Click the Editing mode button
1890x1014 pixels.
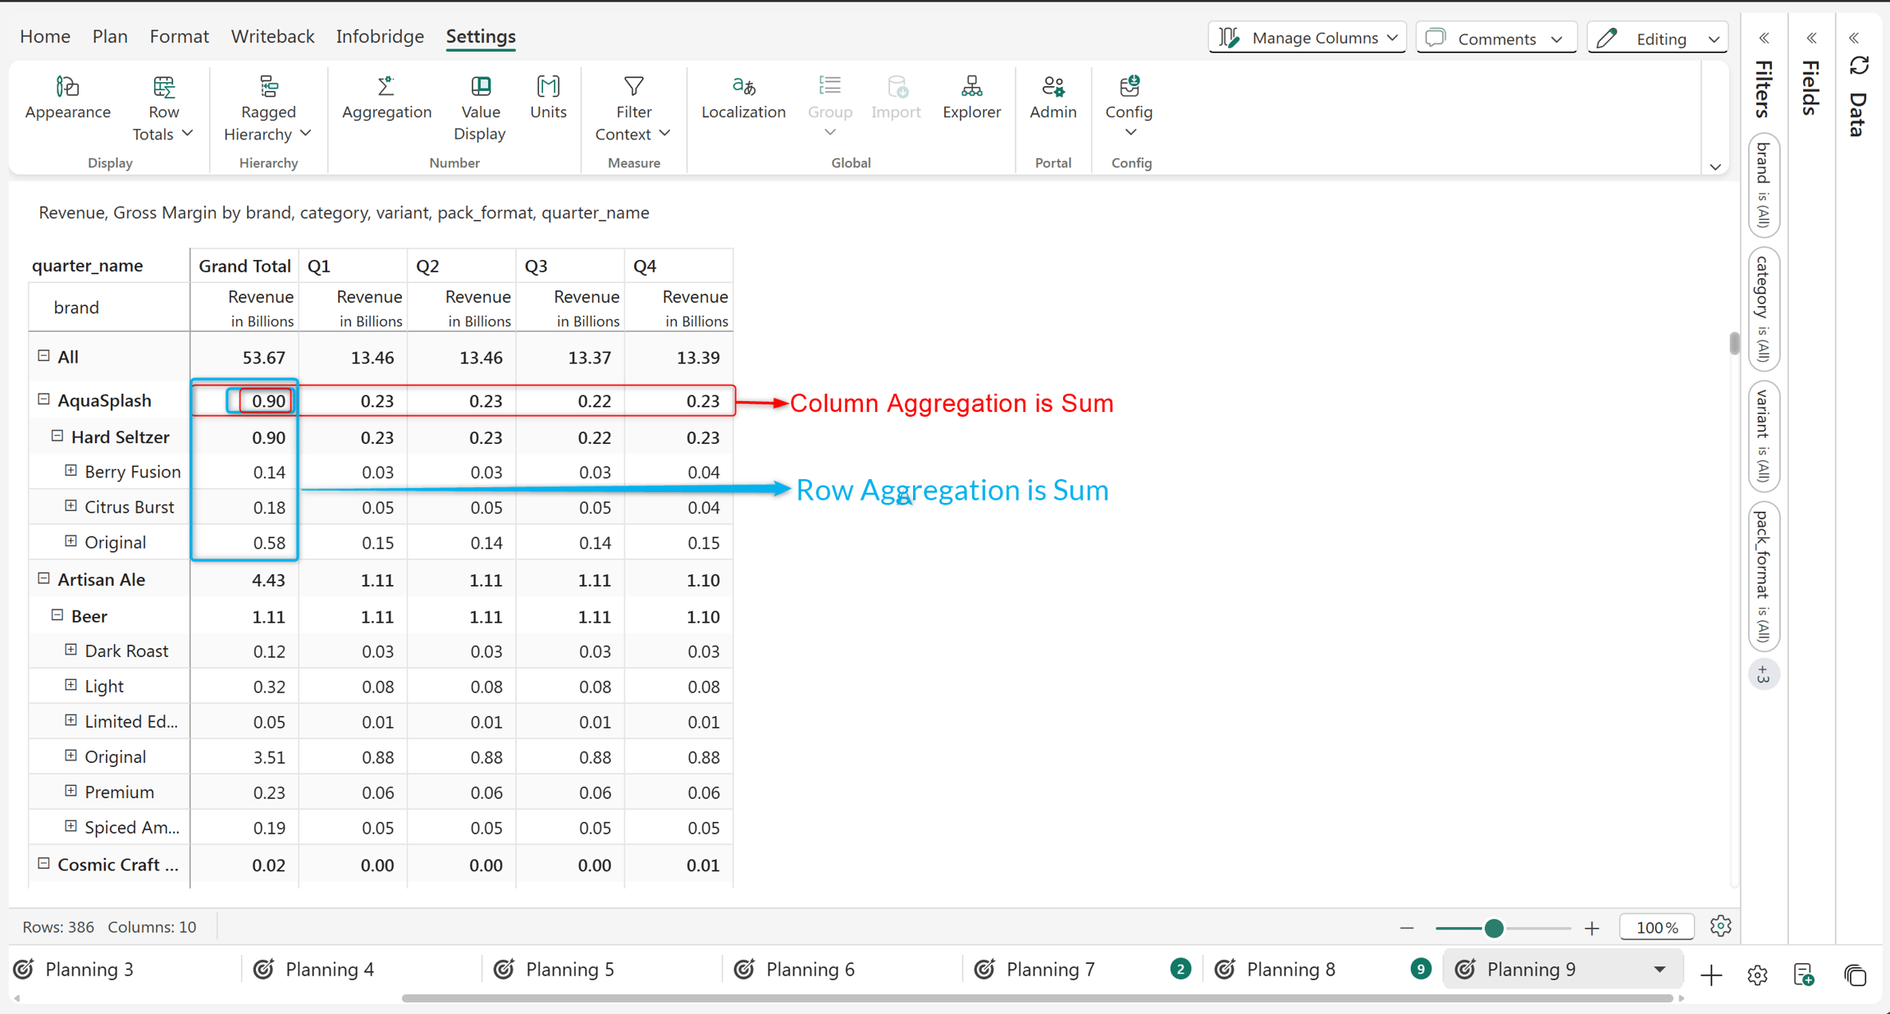[1657, 38]
